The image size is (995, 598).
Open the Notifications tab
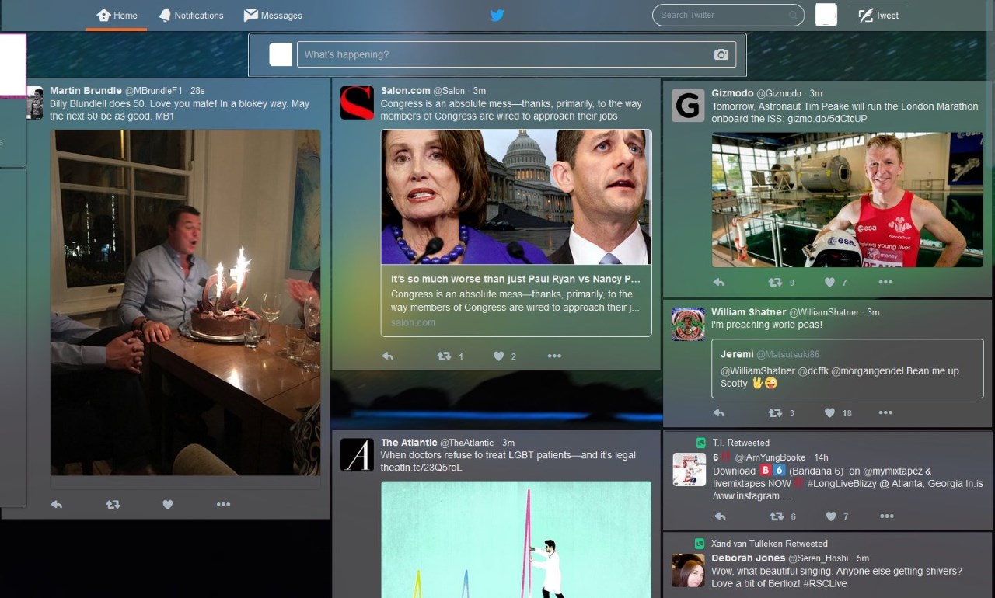[x=190, y=16]
